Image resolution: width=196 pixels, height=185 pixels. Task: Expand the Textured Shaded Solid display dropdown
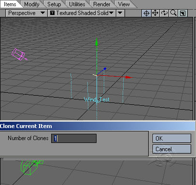pos(82,13)
